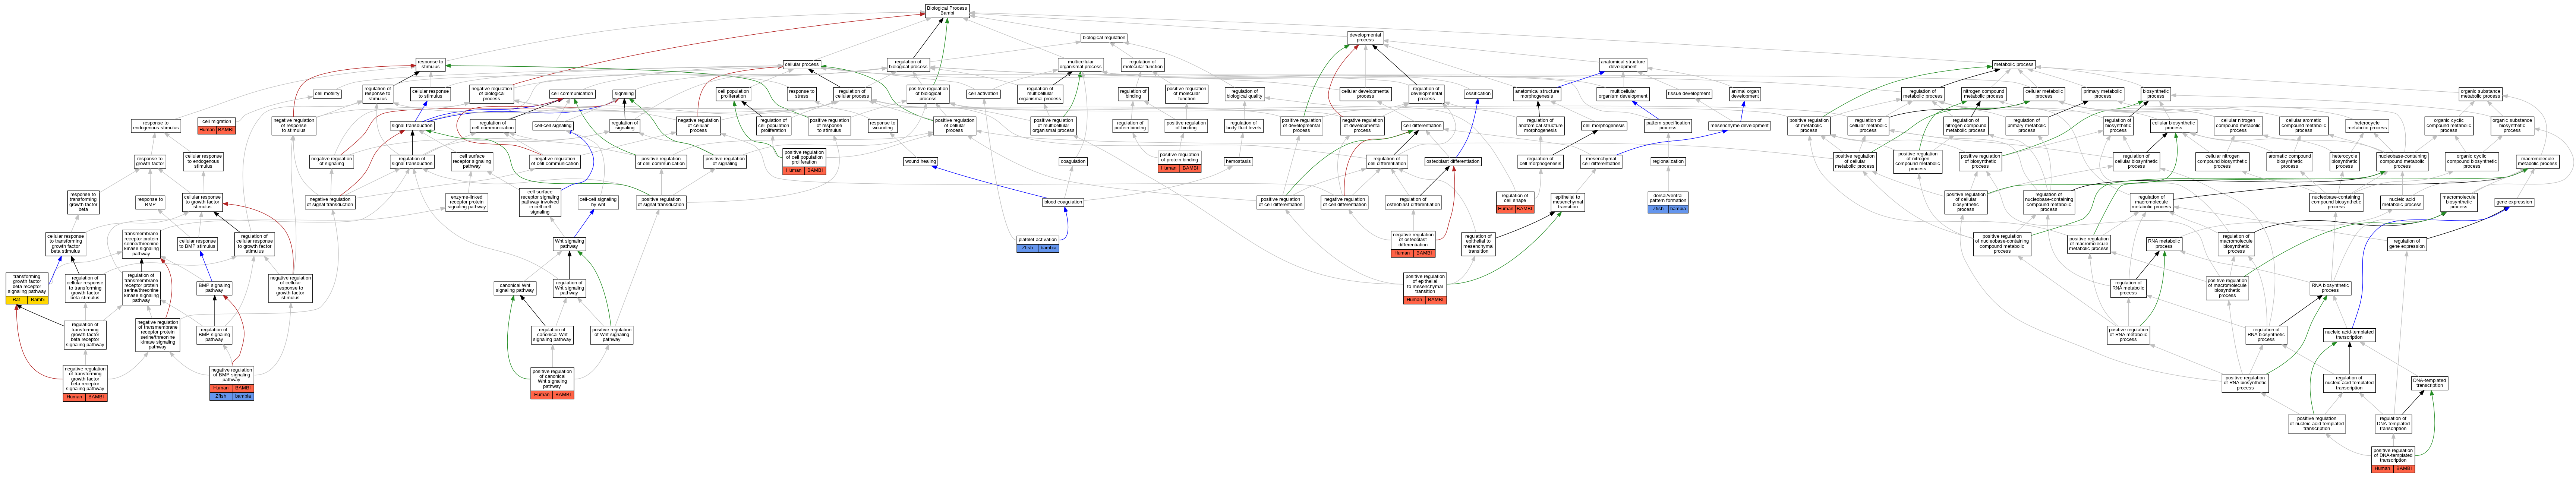2576x477 pixels.
Task: Select the DNA-templated transcription node
Action: point(2429,383)
